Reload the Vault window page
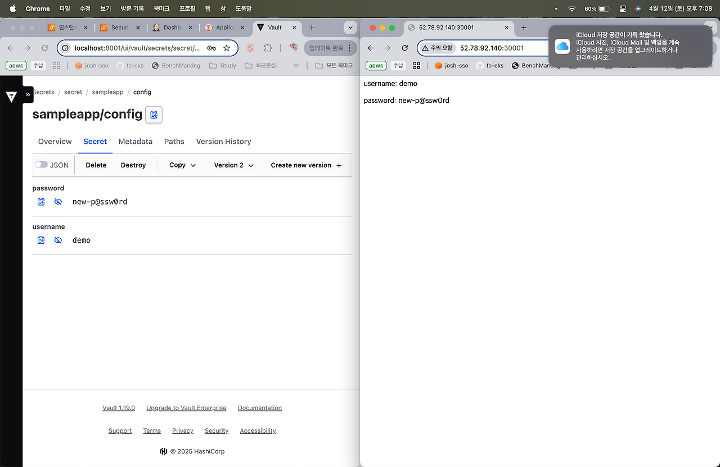The image size is (720, 467). pos(45,48)
